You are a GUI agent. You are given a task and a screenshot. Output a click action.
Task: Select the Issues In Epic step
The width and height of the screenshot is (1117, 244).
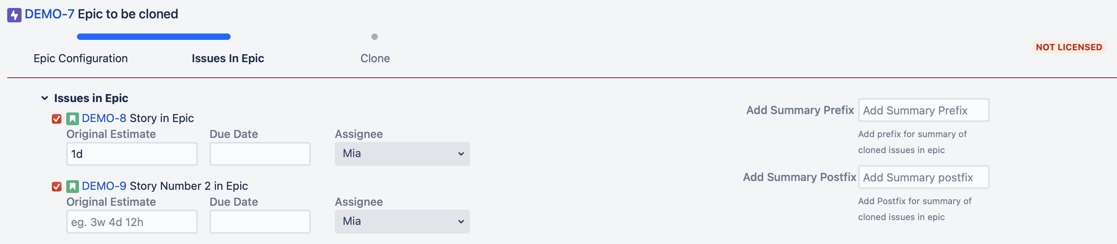tap(228, 59)
